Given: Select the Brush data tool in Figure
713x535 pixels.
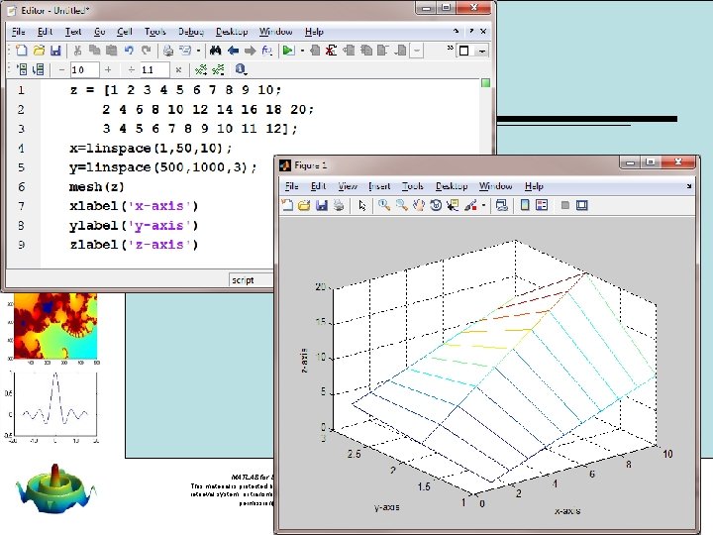Looking at the screenshot, I should click(470, 205).
